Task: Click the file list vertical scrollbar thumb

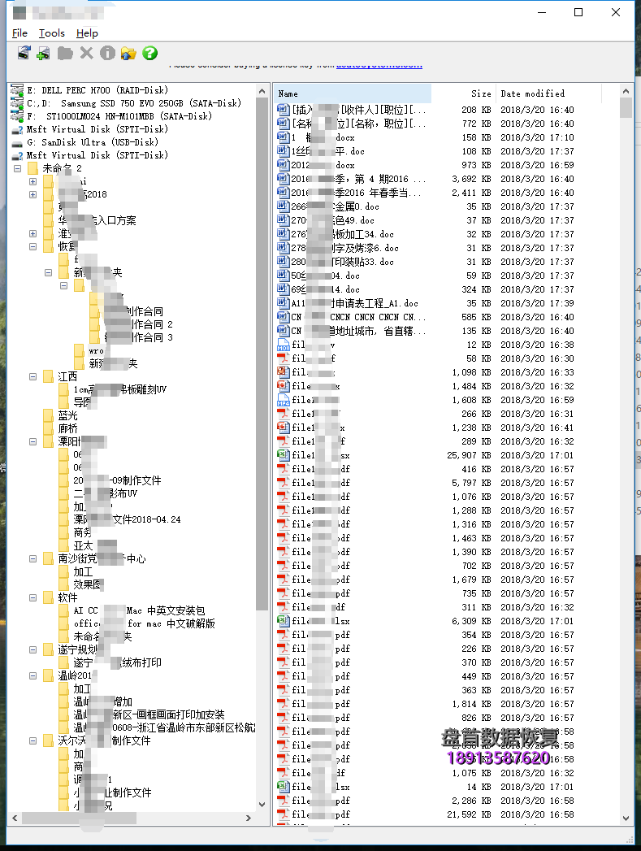Action: coord(626,107)
